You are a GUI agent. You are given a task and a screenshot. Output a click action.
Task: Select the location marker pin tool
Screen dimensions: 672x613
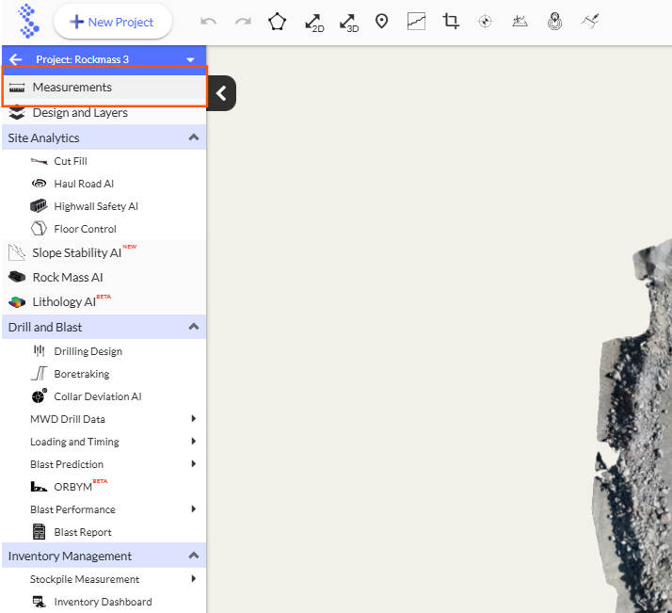(382, 22)
